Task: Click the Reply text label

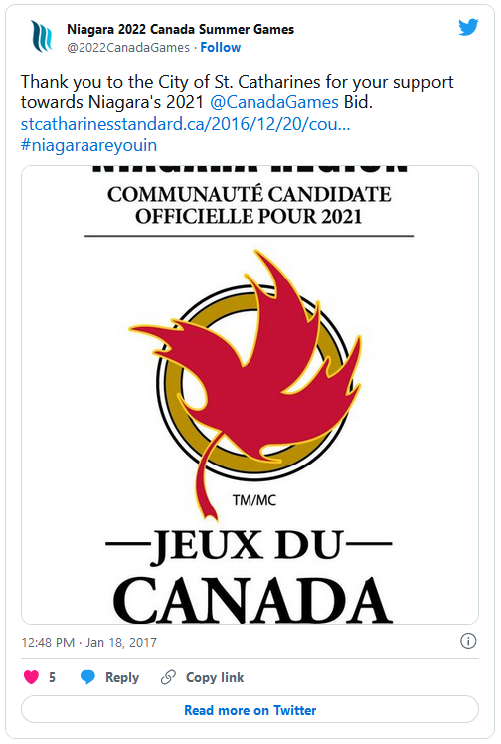Action: click(x=122, y=677)
